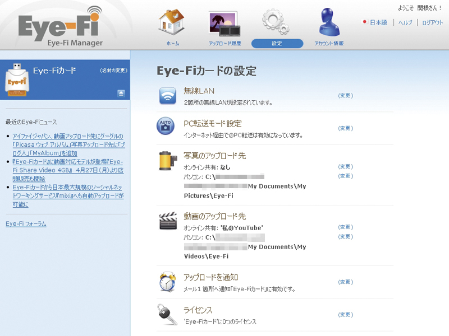This screenshot has width=449, height=336.
Task: Click the PC転送モード AUTO camera icon
Action: click(166, 126)
